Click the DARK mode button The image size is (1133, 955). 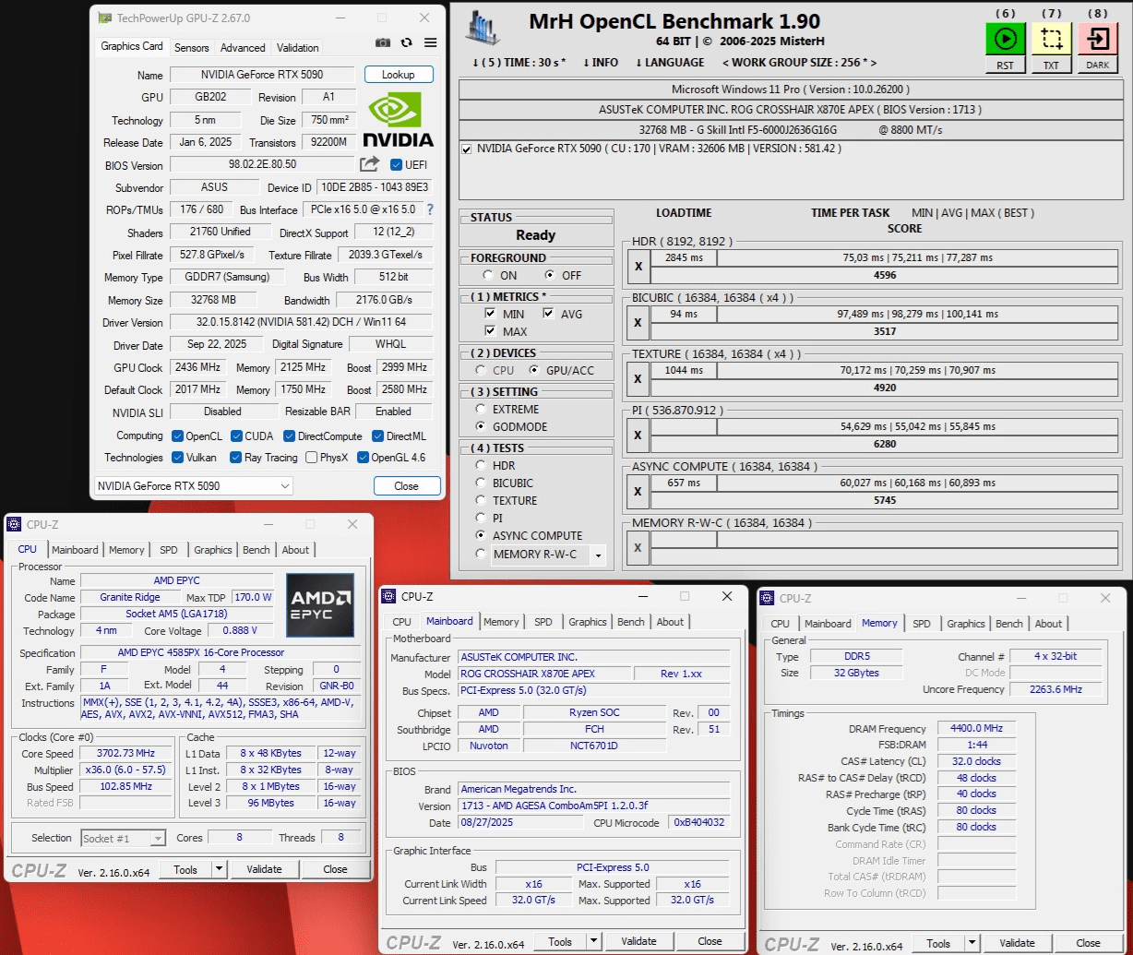(1097, 39)
